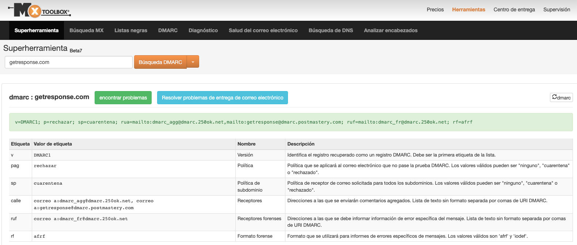The height and width of the screenshot is (245, 577).
Task: Click the Etiqueta column header
Action: click(20, 144)
